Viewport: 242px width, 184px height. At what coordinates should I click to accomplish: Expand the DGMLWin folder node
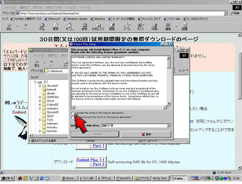coord(40,97)
